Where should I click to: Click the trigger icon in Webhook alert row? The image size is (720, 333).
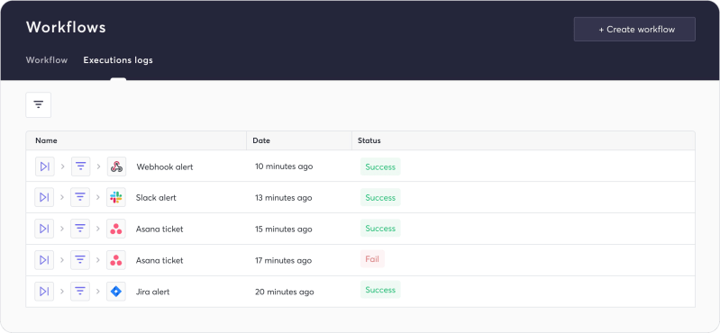(44, 166)
